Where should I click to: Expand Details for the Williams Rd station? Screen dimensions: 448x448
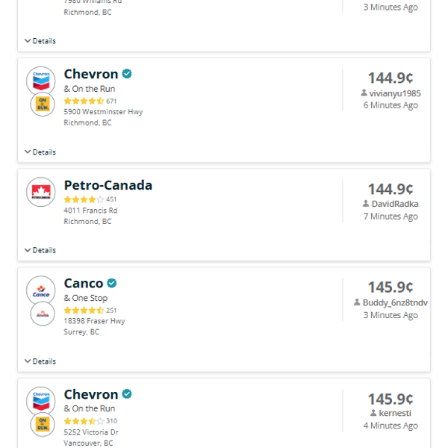(x=40, y=41)
